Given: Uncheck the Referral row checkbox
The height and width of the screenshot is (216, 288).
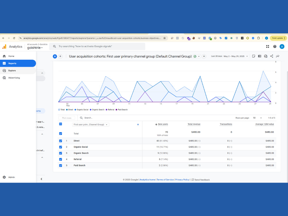Looking at the screenshot, I should coord(60,159).
